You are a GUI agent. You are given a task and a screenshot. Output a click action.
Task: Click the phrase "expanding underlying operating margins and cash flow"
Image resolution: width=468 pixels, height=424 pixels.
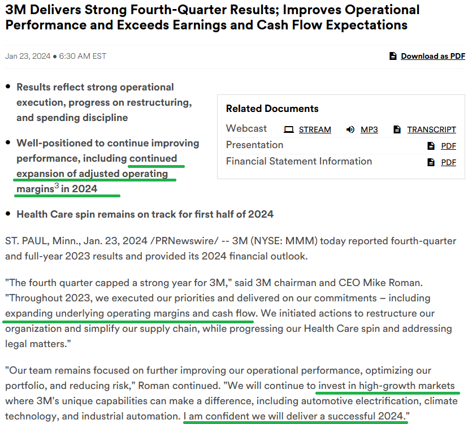pos(131,313)
